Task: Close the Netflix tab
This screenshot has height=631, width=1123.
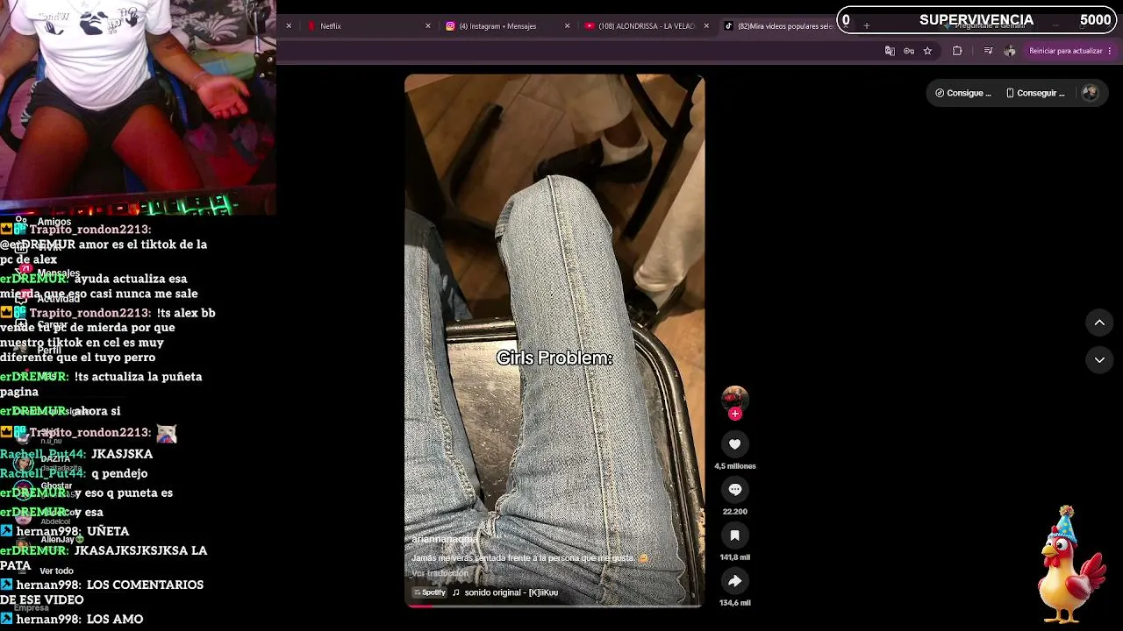Action: (x=428, y=26)
